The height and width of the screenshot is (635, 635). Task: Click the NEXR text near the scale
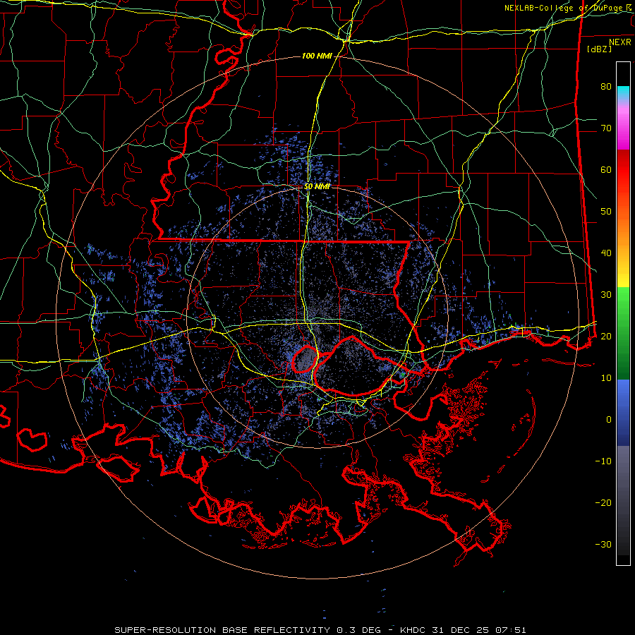(620, 42)
